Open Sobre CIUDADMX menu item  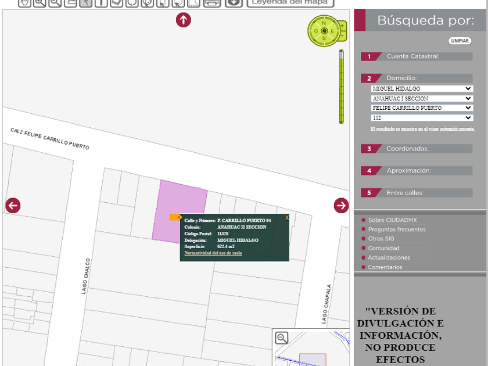(x=392, y=220)
